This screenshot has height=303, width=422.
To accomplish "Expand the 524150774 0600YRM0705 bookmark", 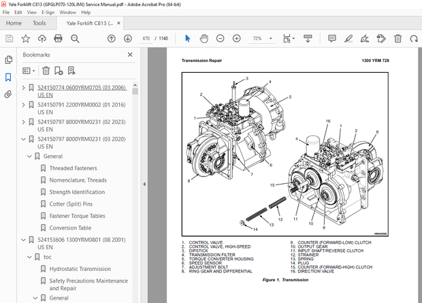I will [x=22, y=88].
